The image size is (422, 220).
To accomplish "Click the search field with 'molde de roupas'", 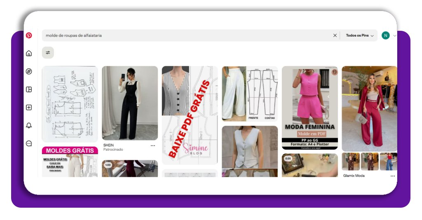I will 185,36.
